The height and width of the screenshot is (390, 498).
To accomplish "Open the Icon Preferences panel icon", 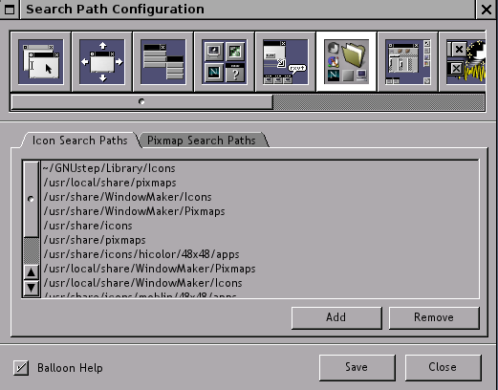I will pyautogui.click(x=225, y=61).
